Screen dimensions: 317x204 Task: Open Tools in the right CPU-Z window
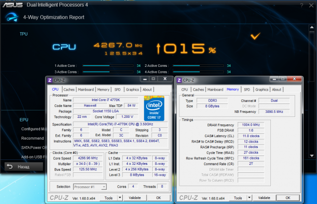click(238, 198)
